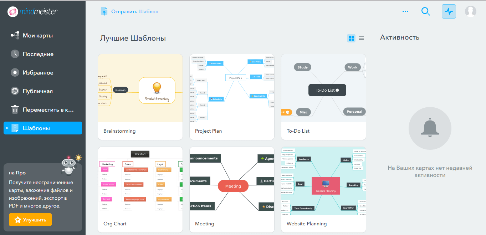This screenshot has width=486, height=235.
Task: Toggle the activity pulse panel button
Action: [x=449, y=11]
